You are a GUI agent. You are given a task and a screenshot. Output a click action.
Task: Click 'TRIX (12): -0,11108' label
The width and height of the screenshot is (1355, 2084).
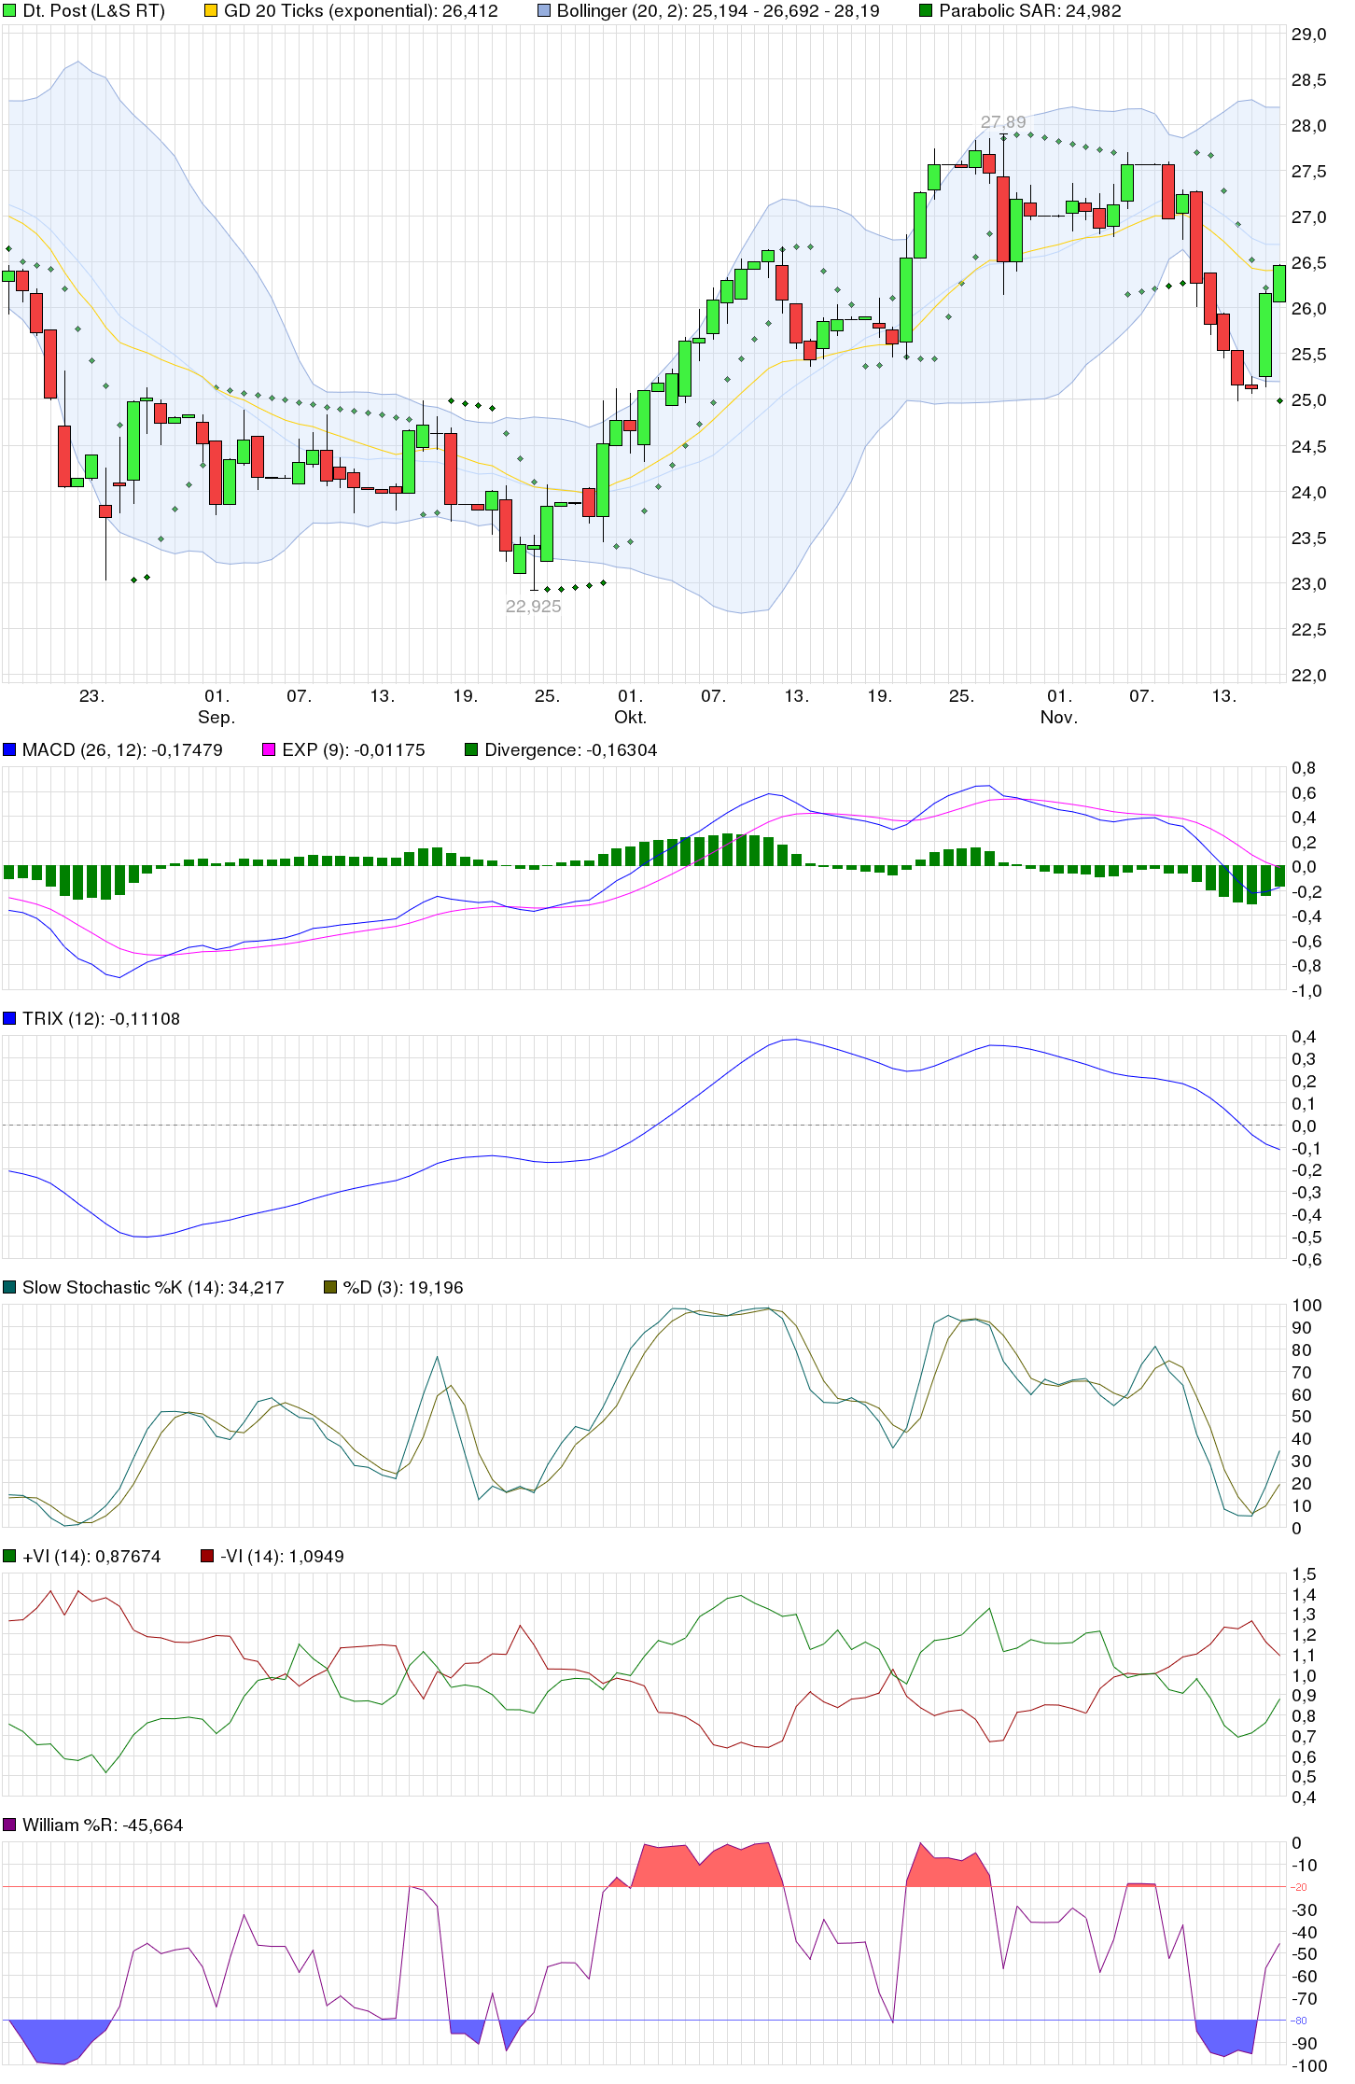(101, 1019)
